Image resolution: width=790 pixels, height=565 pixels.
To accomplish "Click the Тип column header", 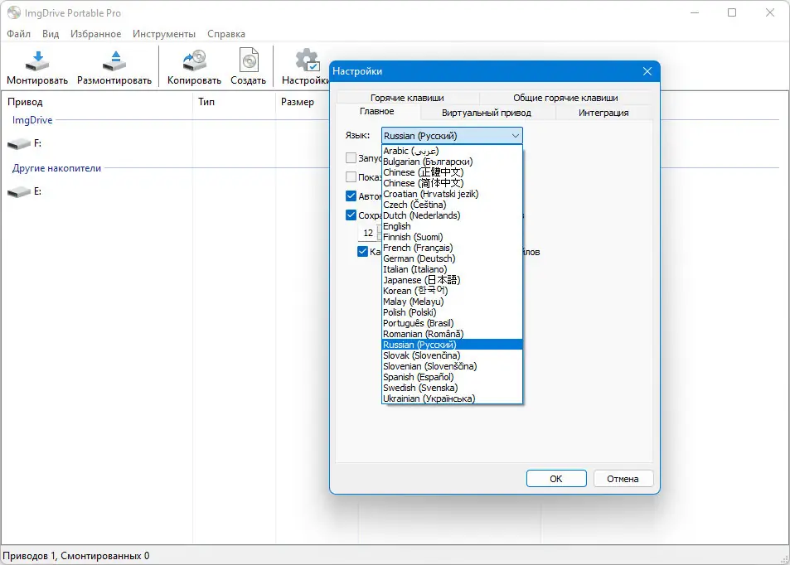I will tap(235, 102).
